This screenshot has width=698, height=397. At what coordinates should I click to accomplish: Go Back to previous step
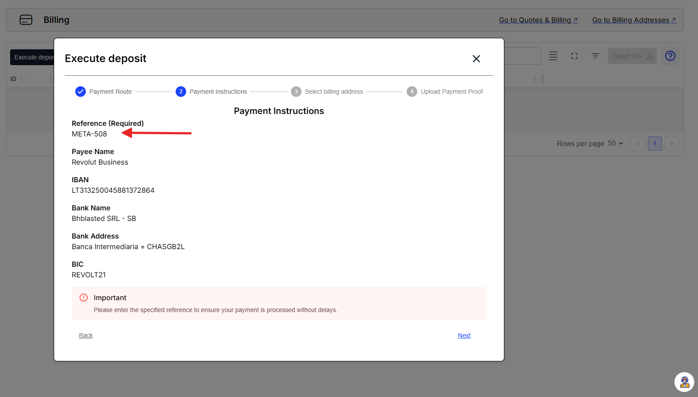[86, 335]
